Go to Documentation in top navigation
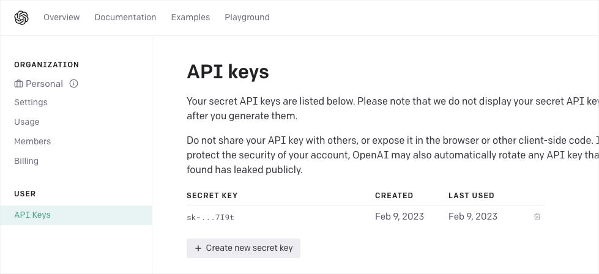This screenshot has width=599, height=274. [x=125, y=18]
